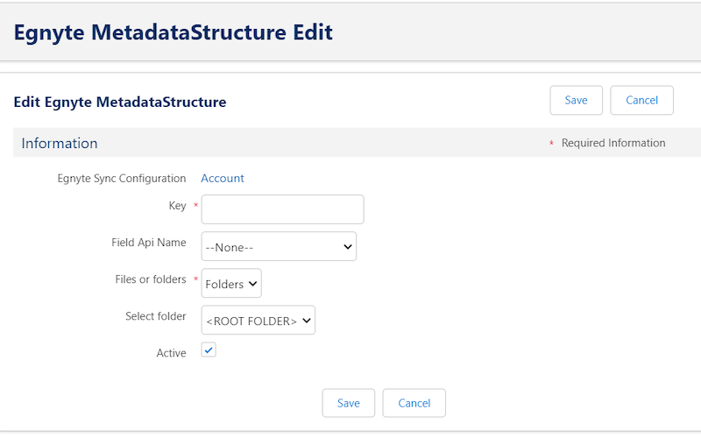Click the chevron arrow beside Folders

tap(252, 283)
